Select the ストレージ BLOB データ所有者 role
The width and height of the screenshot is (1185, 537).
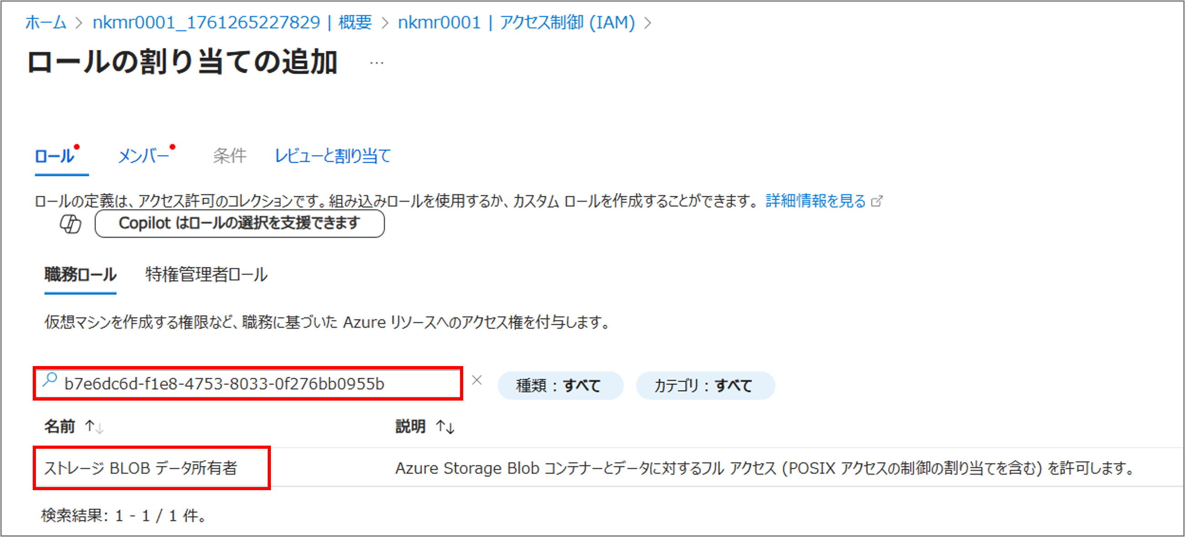point(141,468)
